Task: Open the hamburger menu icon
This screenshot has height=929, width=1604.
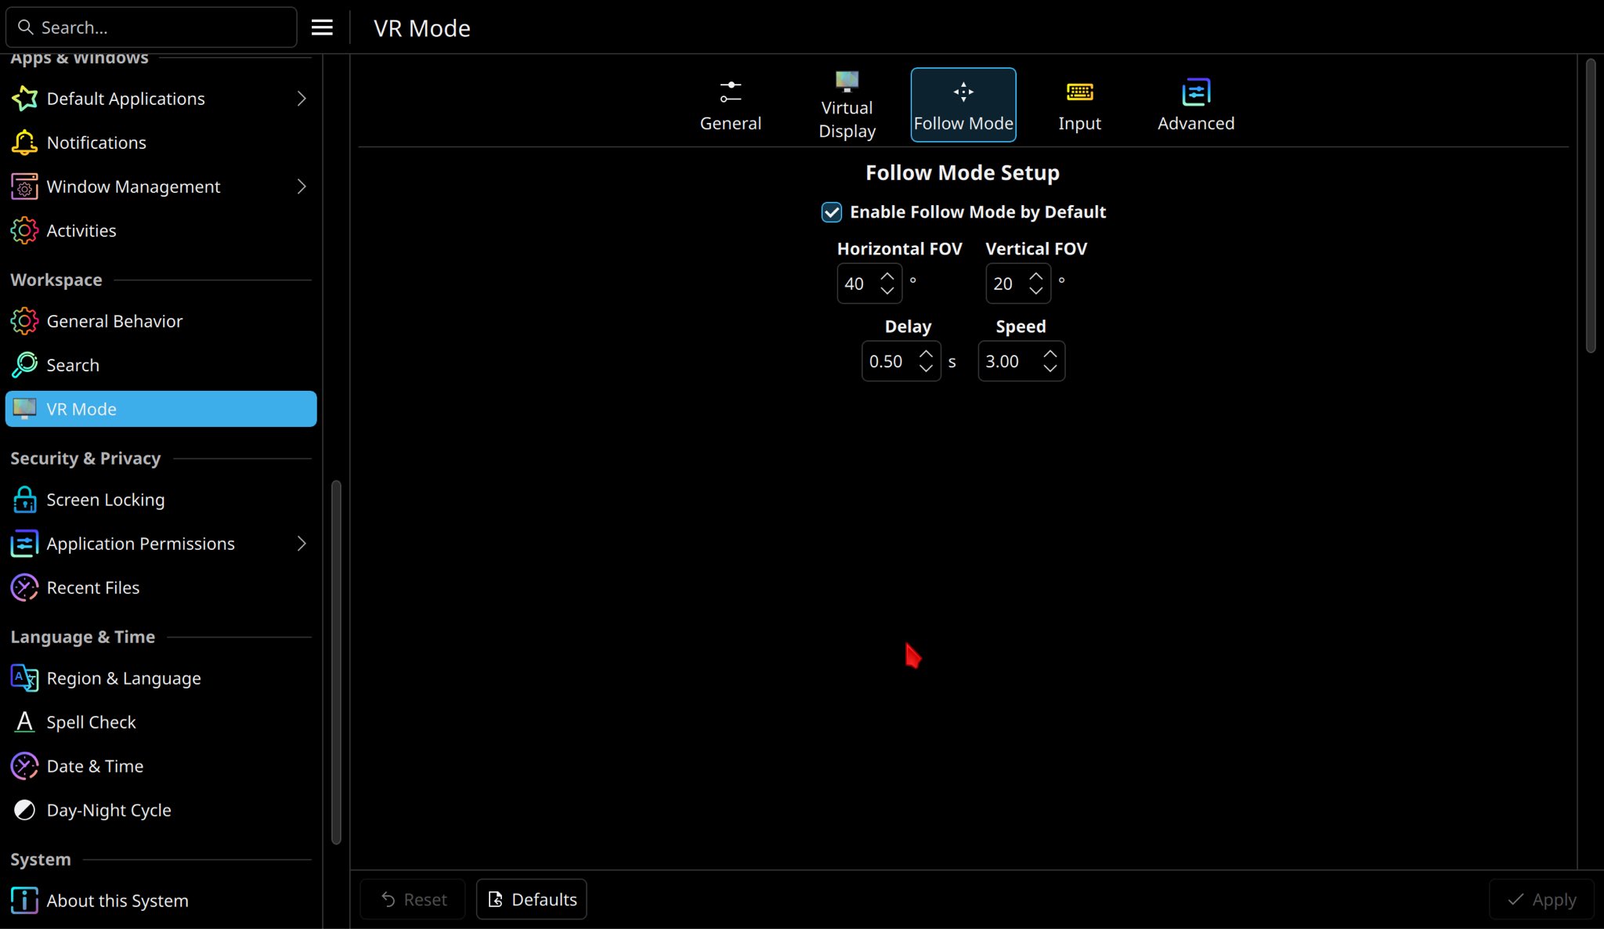Action: [322, 27]
